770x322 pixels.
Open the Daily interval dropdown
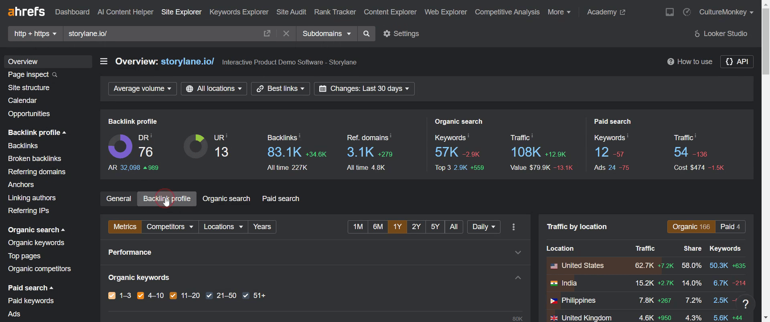(x=484, y=227)
